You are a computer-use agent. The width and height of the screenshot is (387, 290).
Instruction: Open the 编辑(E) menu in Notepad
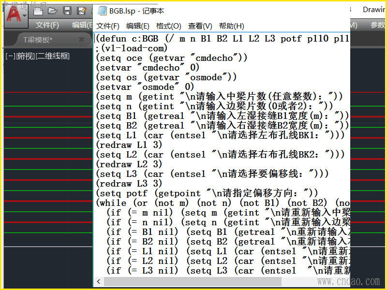pos(138,26)
